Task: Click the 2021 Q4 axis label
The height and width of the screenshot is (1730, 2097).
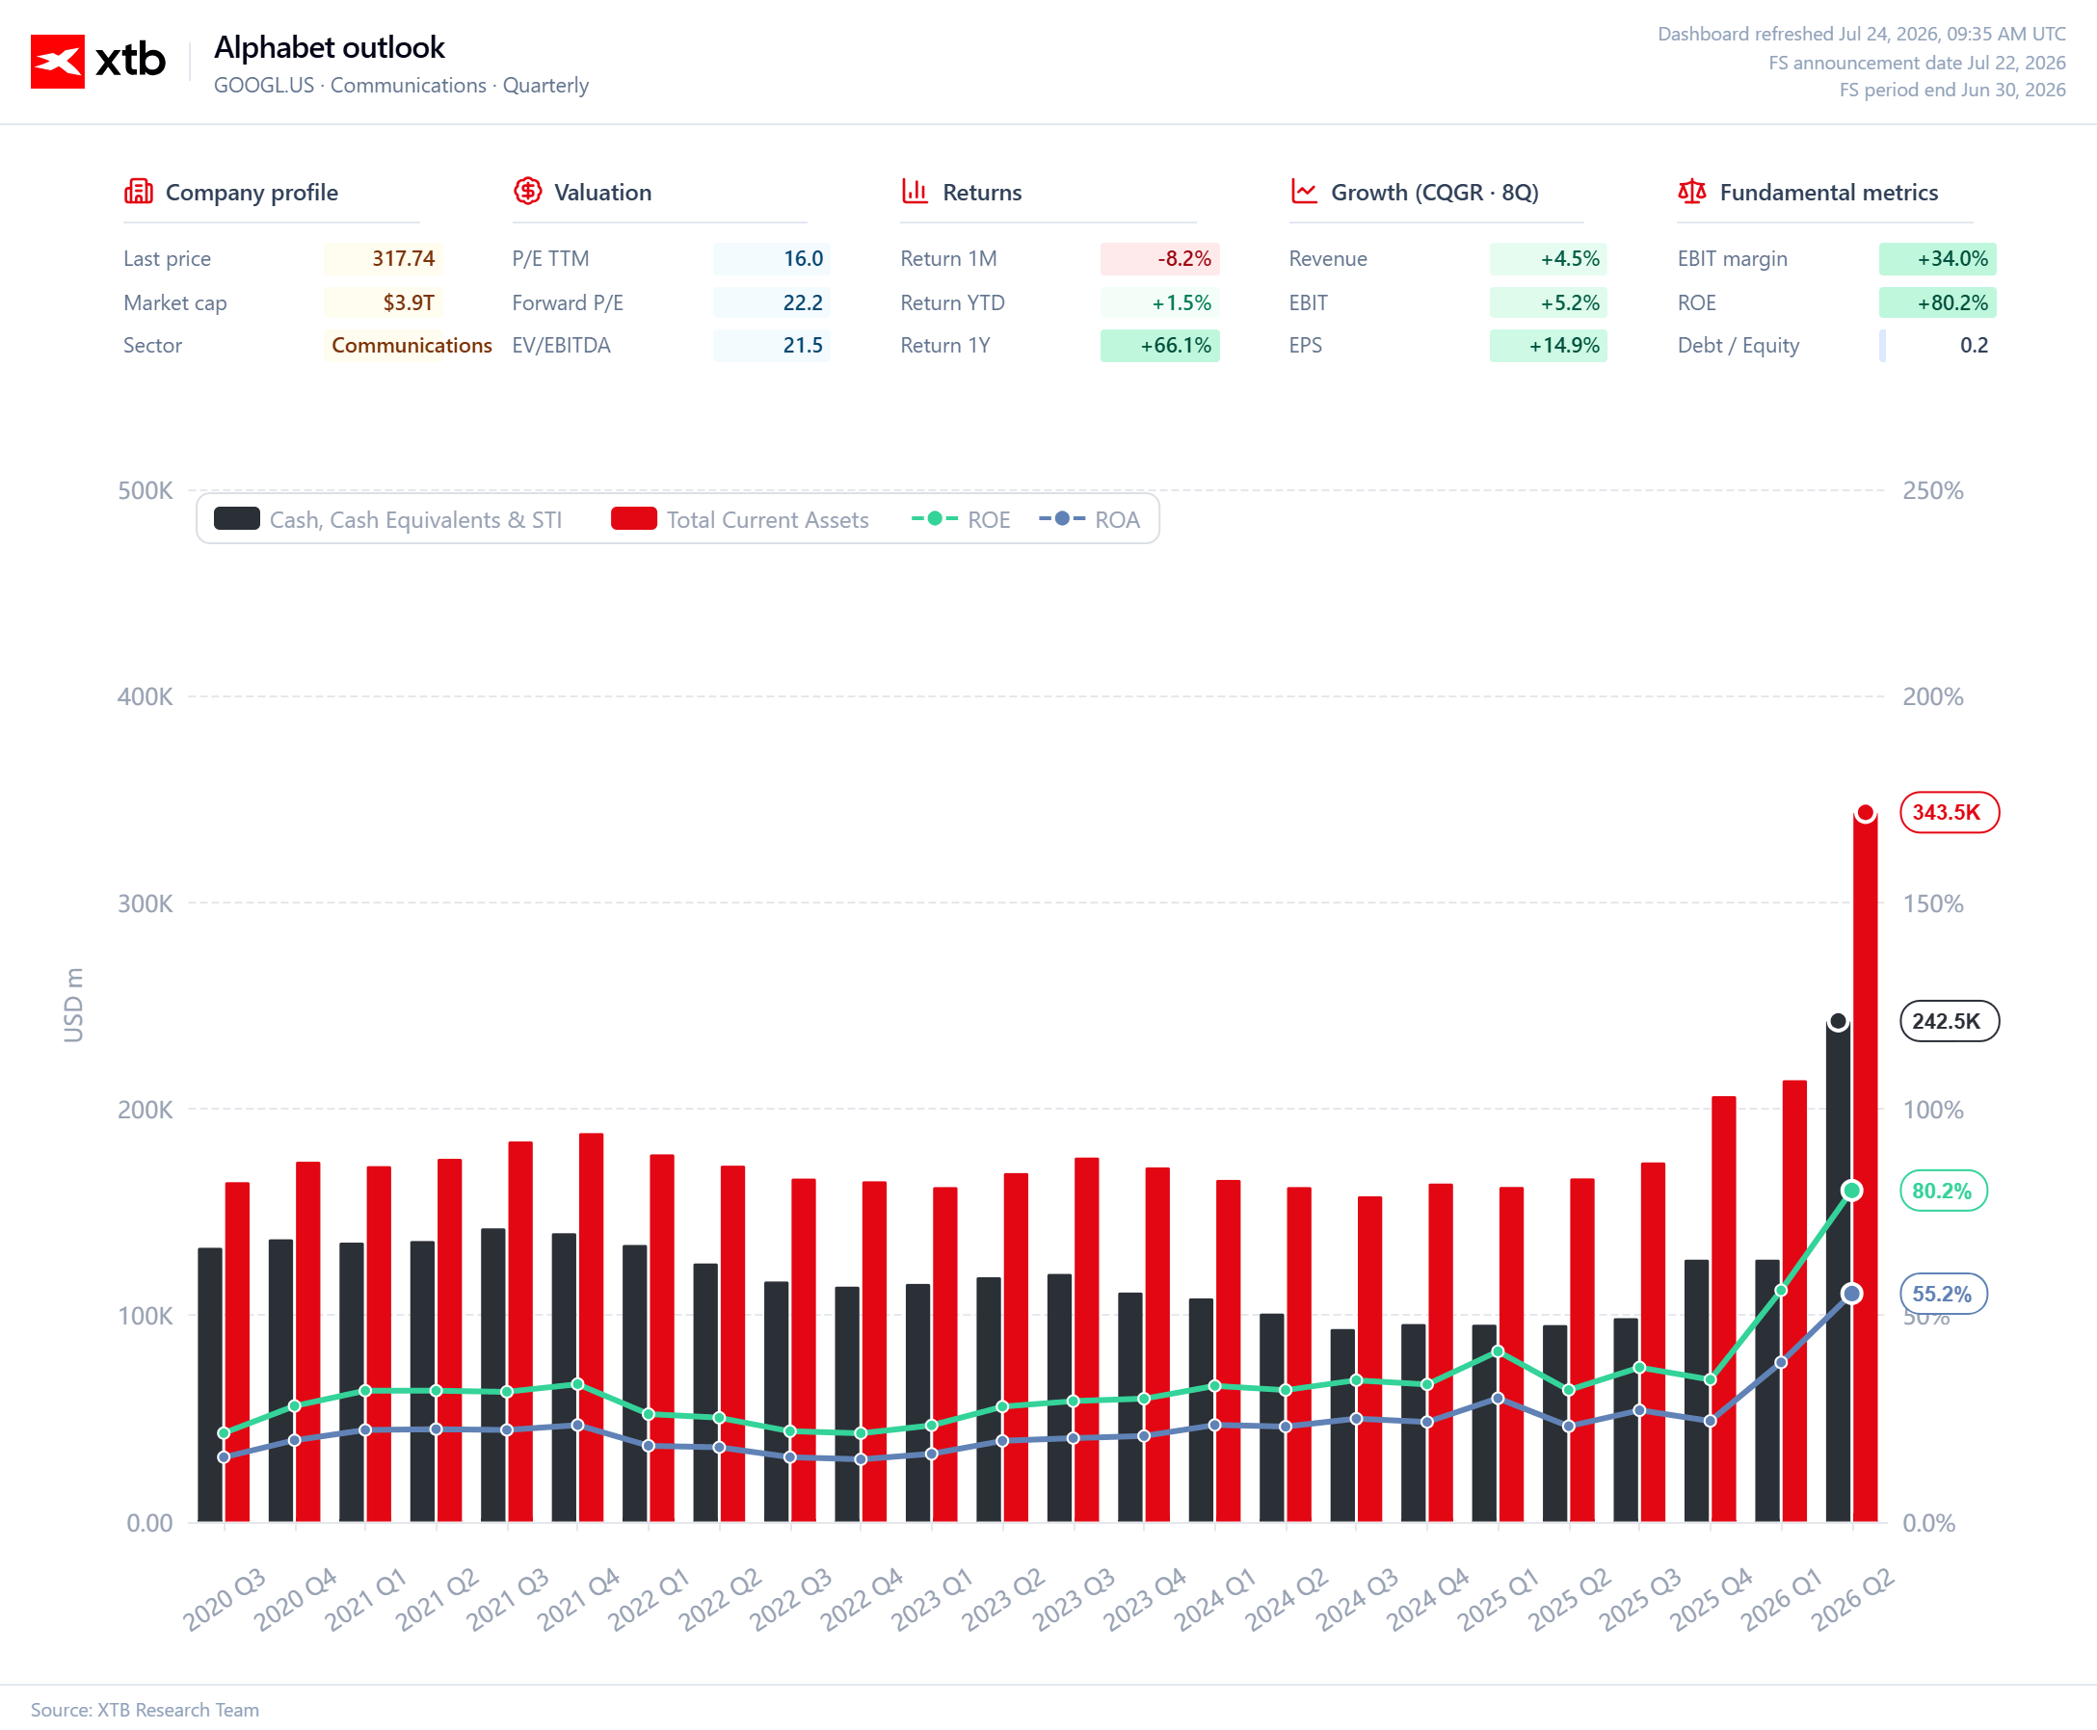Action: coord(579,1599)
